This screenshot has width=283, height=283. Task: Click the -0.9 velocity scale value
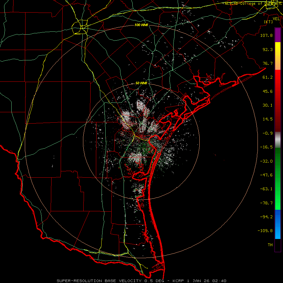point(268,133)
